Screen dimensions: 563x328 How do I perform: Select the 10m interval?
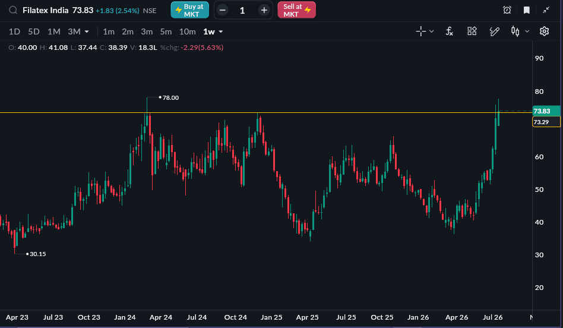(x=188, y=31)
